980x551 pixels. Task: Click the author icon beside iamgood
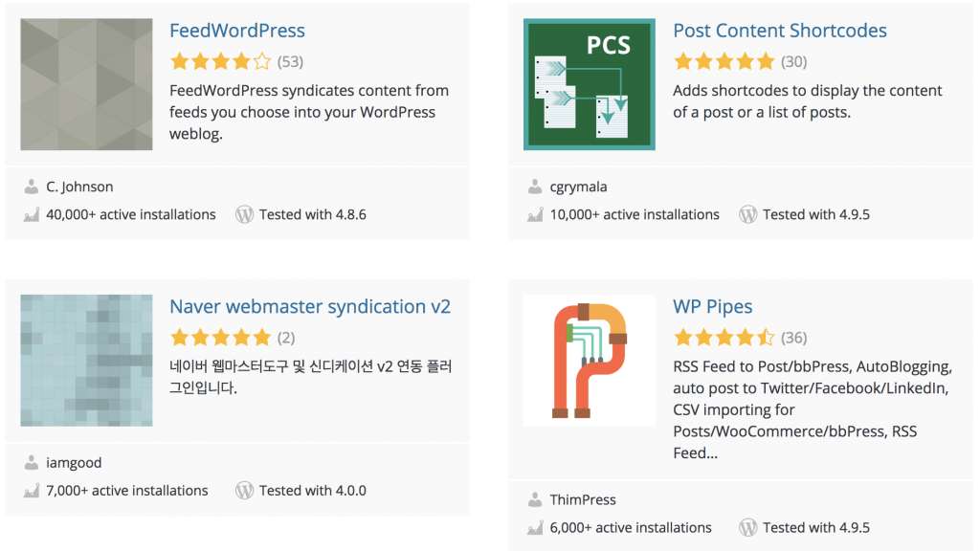click(x=31, y=463)
